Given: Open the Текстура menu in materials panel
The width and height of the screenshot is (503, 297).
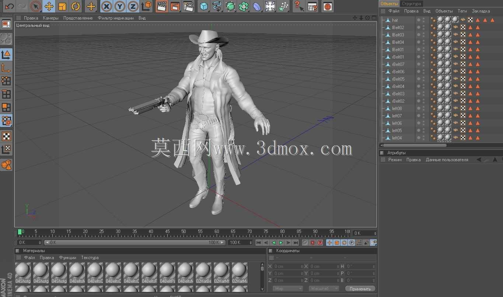Looking at the screenshot, I should click(x=90, y=258).
